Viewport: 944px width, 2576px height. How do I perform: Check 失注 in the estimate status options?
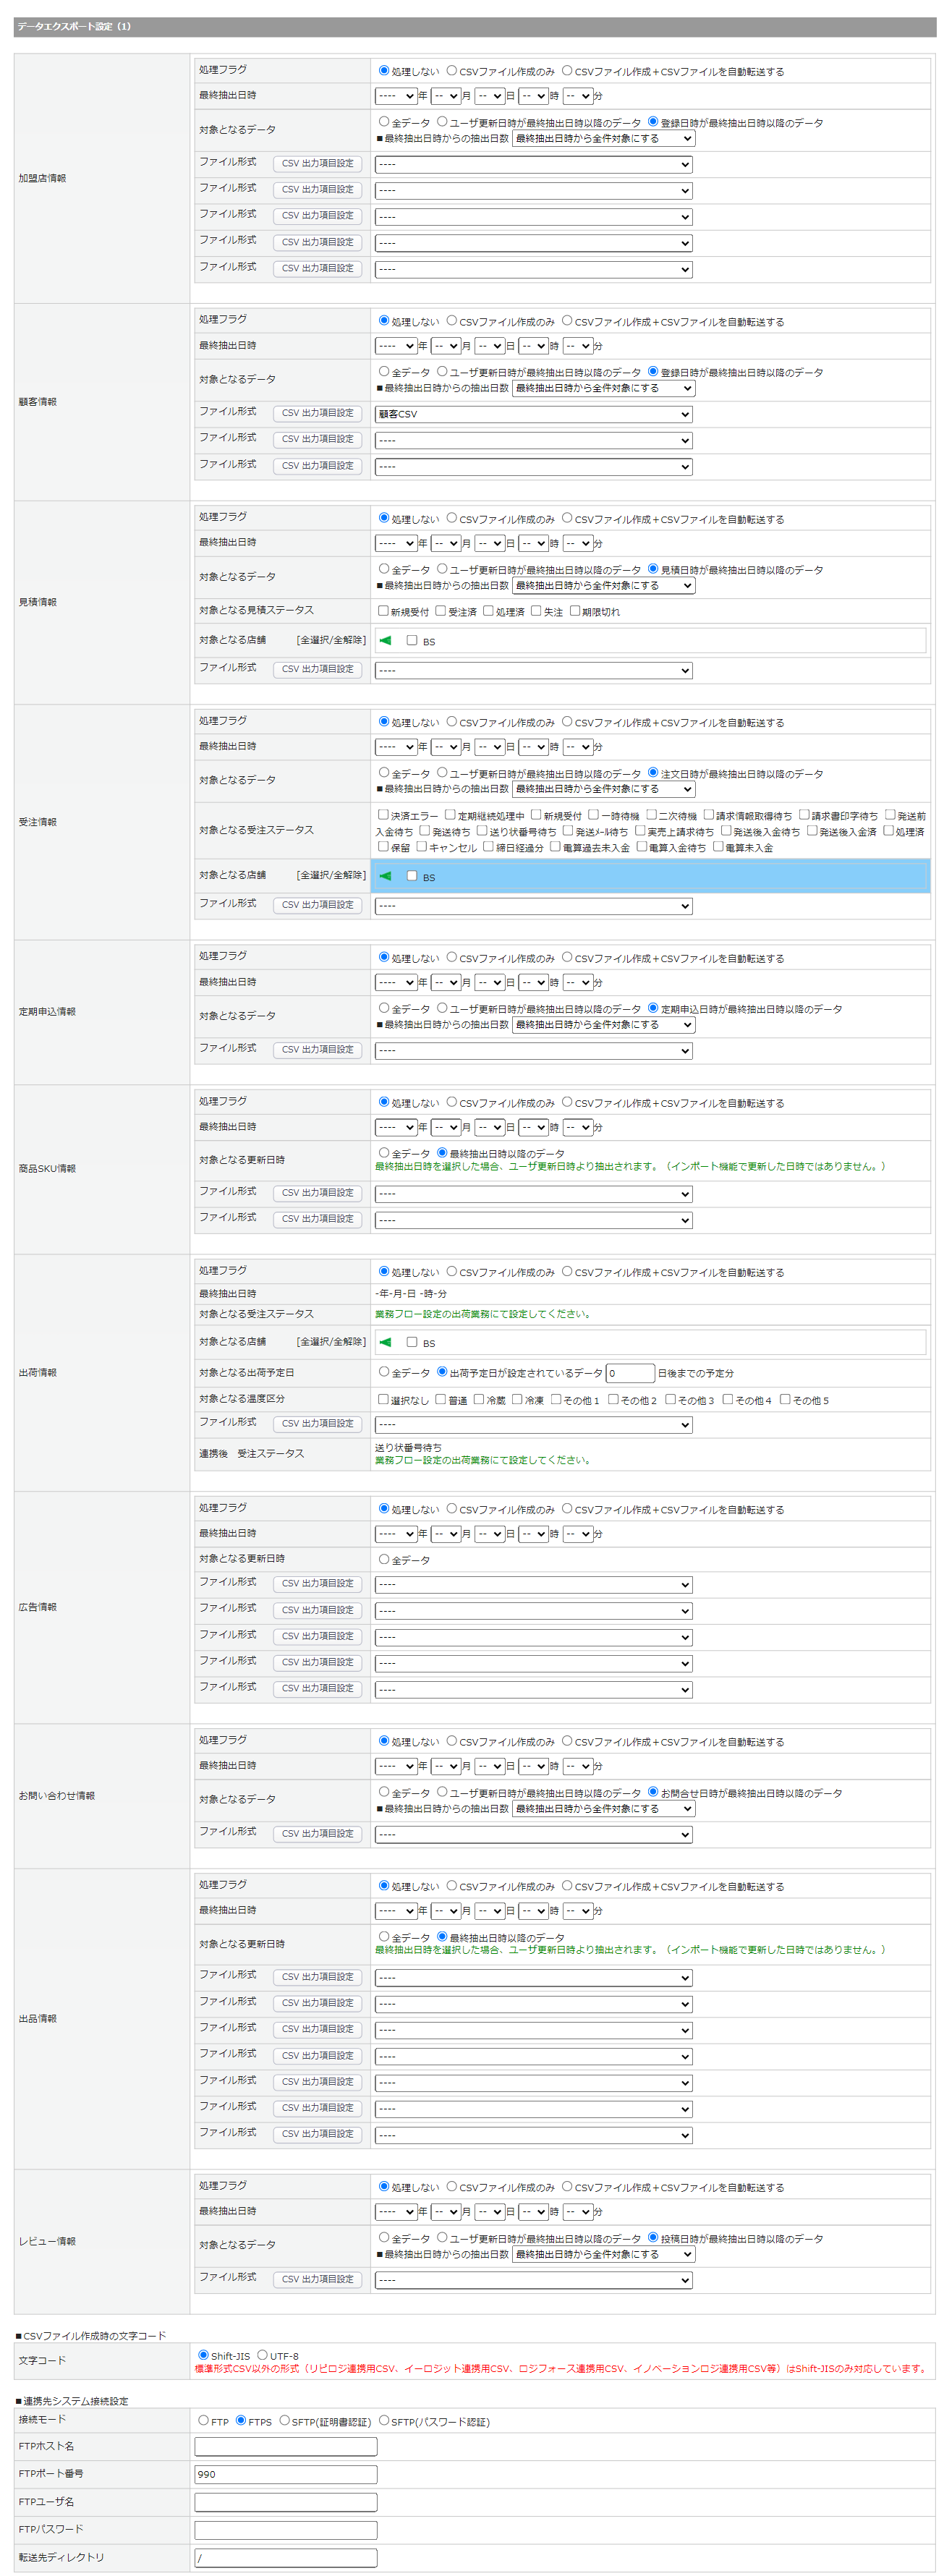(536, 611)
